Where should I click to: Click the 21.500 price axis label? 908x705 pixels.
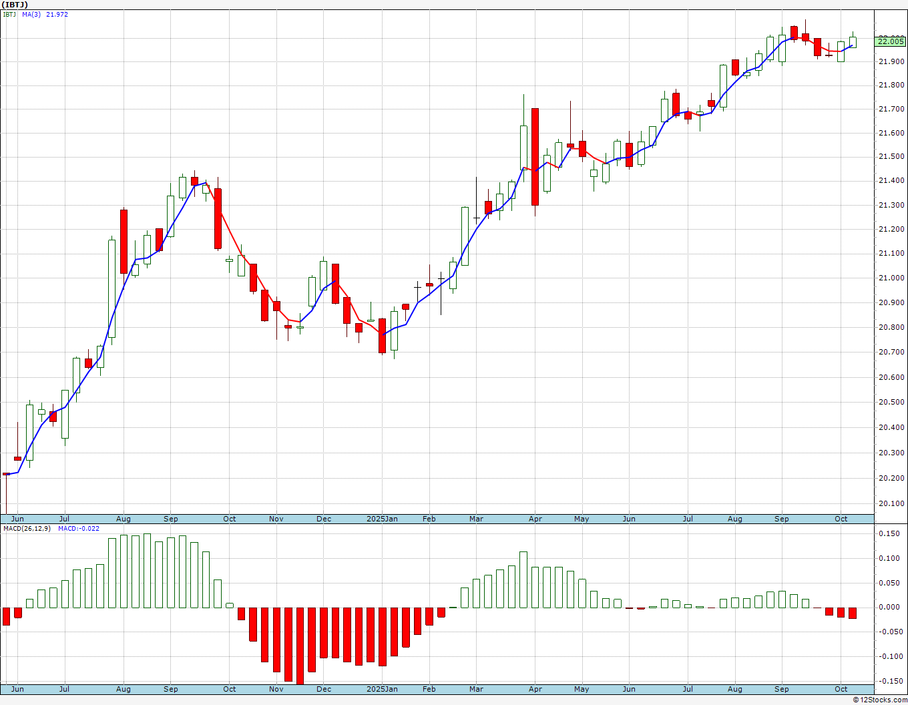pyautogui.click(x=892, y=157)
